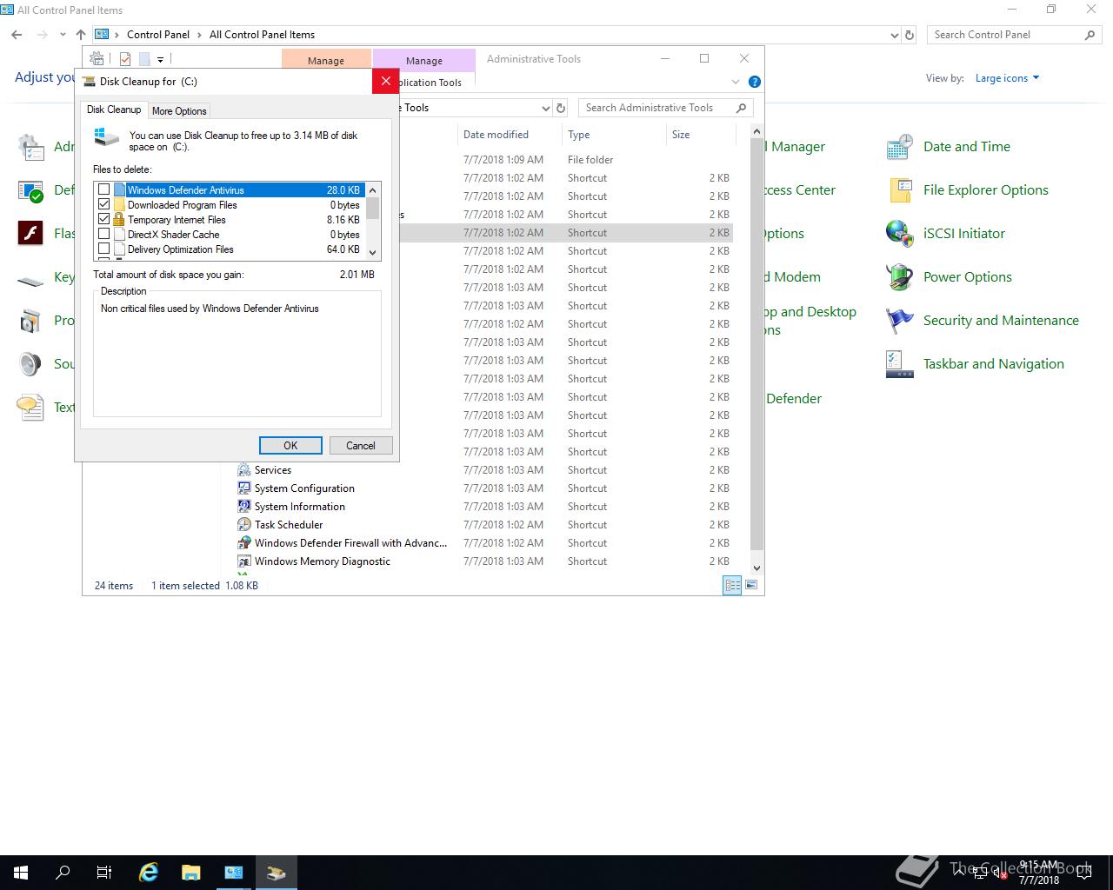Open the Administrative Tools help icon
This screenshot has height=890, width=1113.
point(755,82)
